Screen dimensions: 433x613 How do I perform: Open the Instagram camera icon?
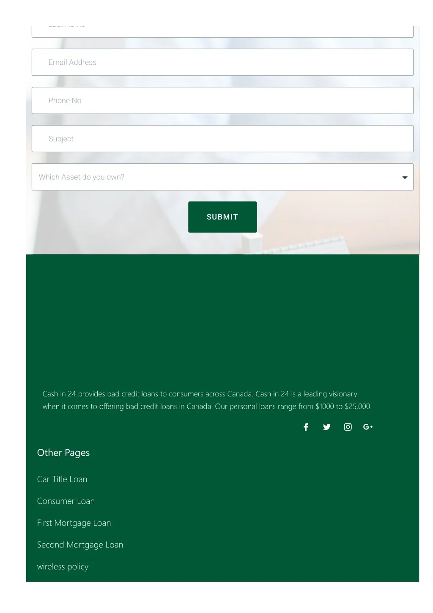click(348, 427)
